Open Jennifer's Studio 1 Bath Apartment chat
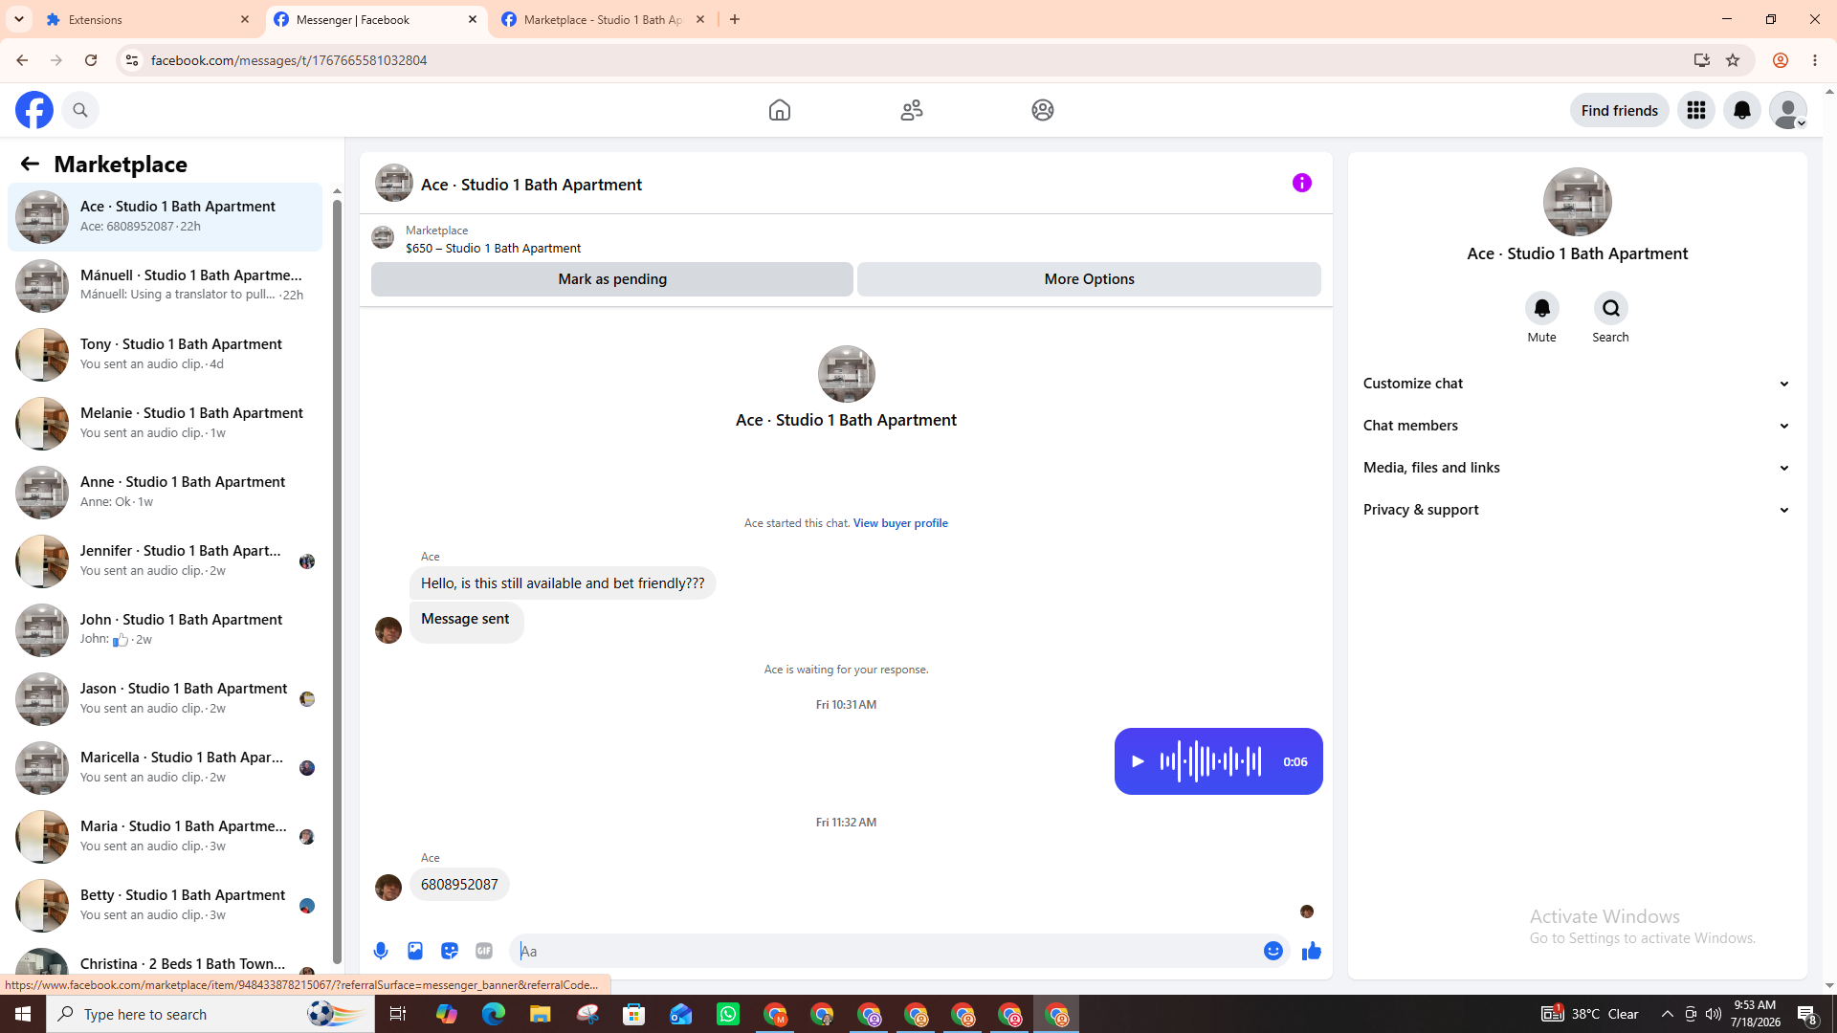 tap(166, 560)
